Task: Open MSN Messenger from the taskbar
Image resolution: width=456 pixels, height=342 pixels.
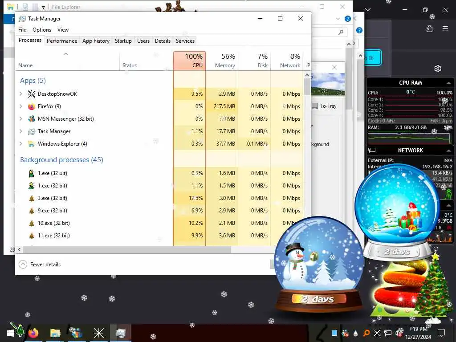Action: click(77, 333)
